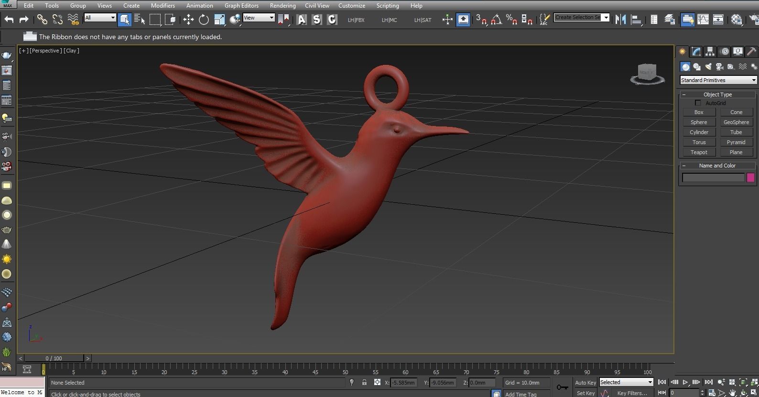Create a Box primitive

tap(699, 112)
